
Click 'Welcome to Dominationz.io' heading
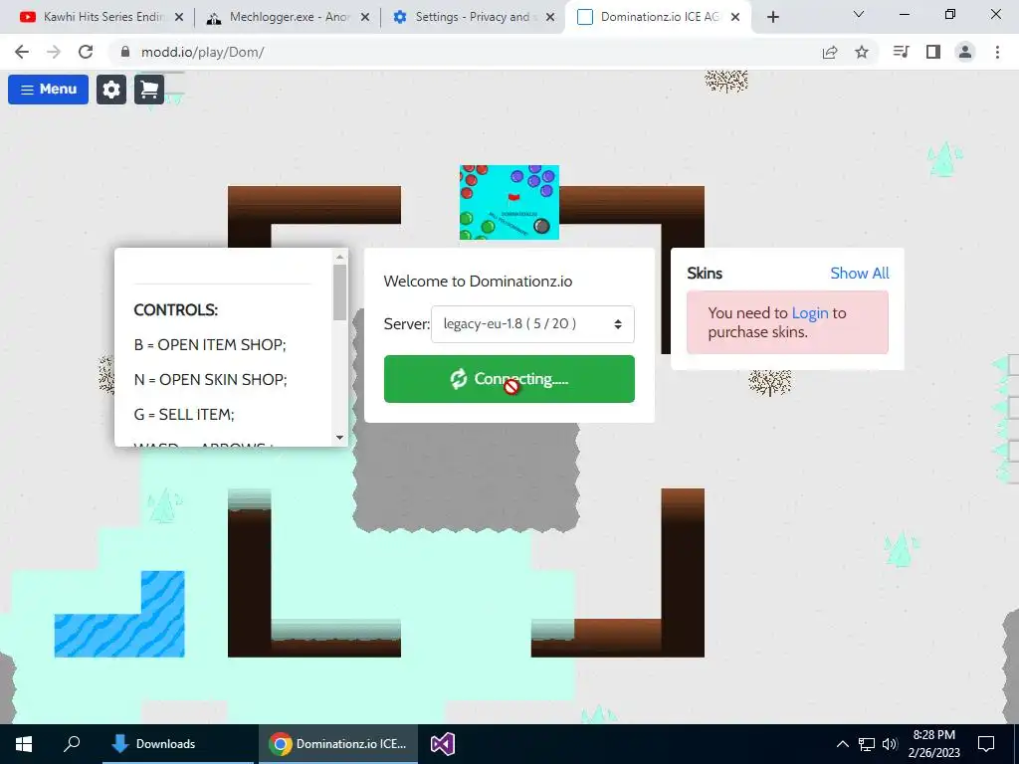(478, 282)
